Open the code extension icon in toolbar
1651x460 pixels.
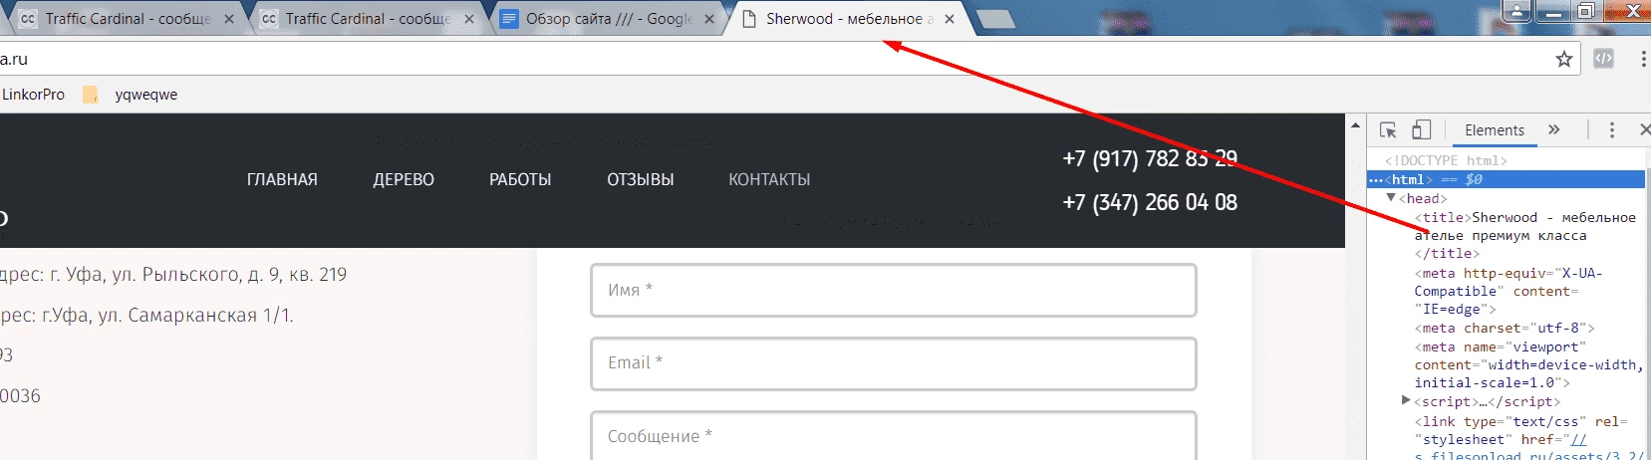click(x=1603, y=59)
